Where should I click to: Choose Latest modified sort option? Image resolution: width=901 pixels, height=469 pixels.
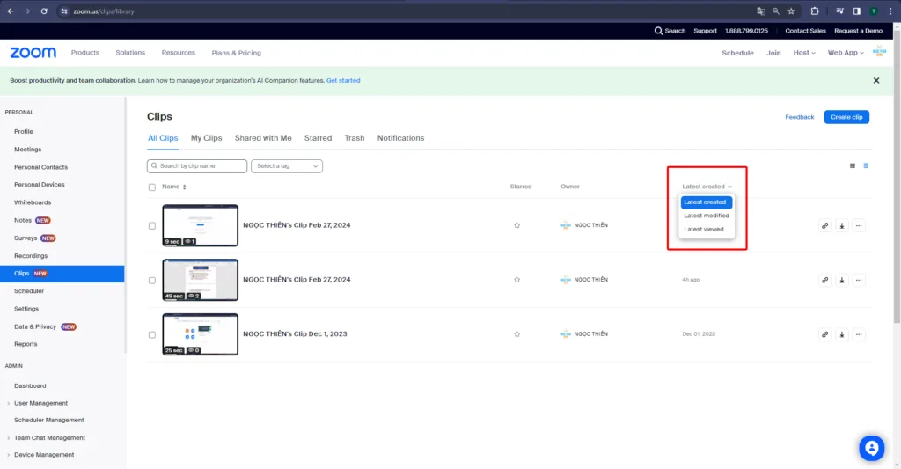coord(706,216)
